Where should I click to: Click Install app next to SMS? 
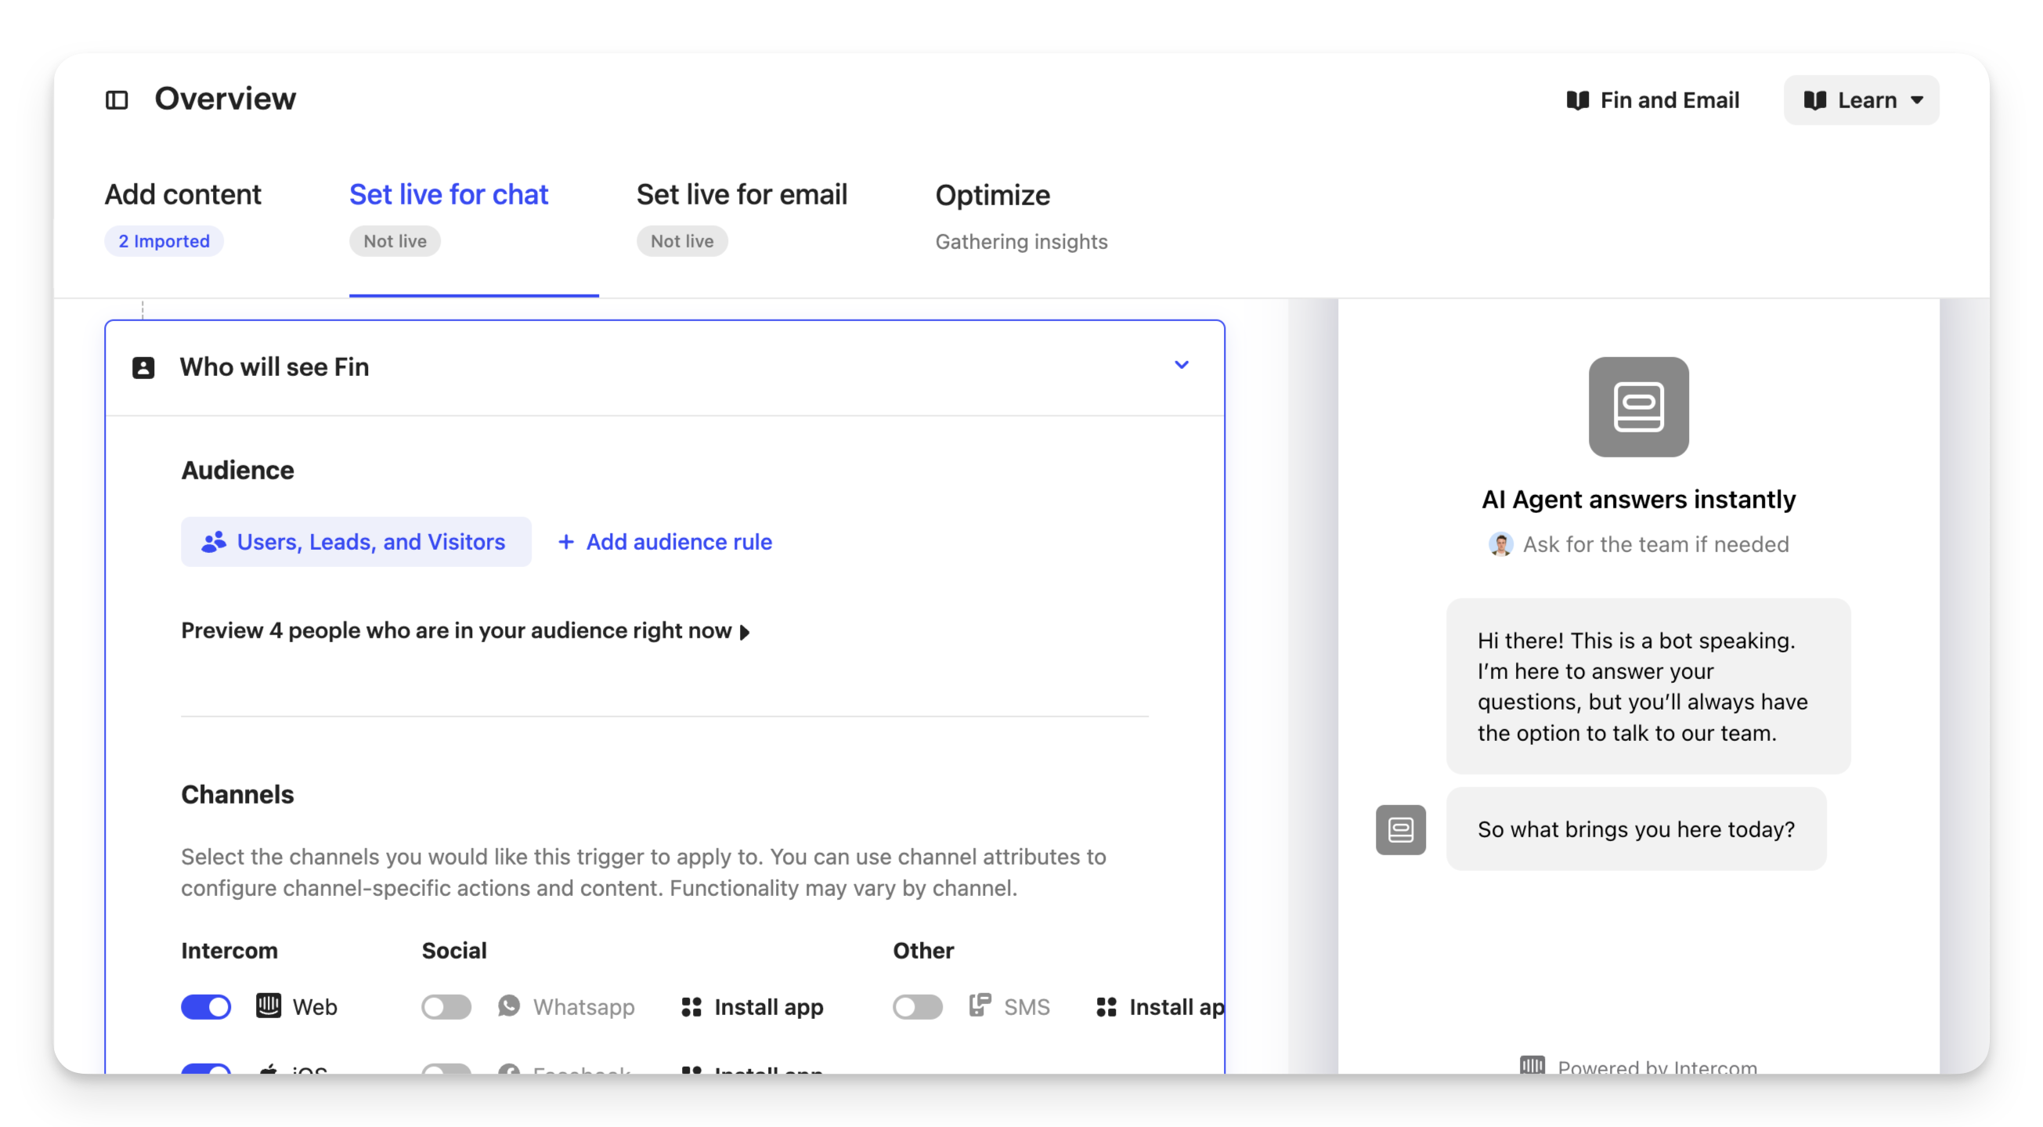1160,1007
